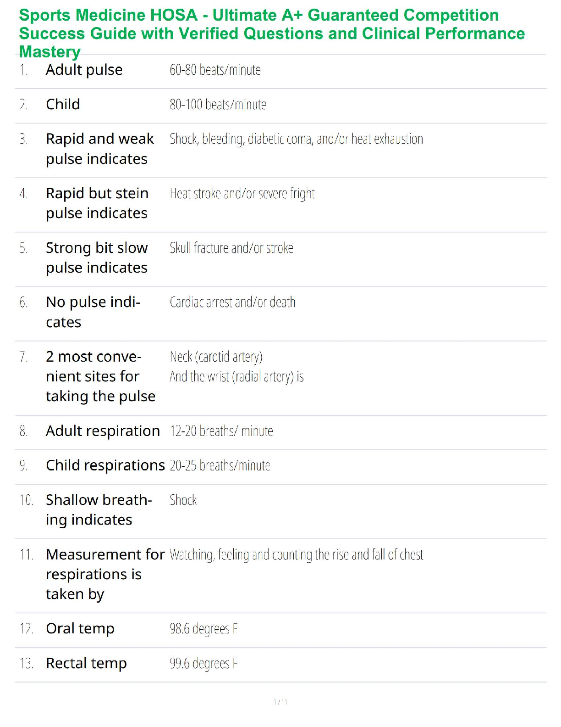Click "Rapid and weak pulse indicates" term
This screenshot has height=727, width=561.
[x=99, y=149]
